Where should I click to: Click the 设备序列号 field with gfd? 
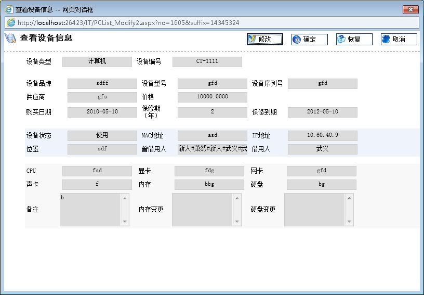[322, 84]
